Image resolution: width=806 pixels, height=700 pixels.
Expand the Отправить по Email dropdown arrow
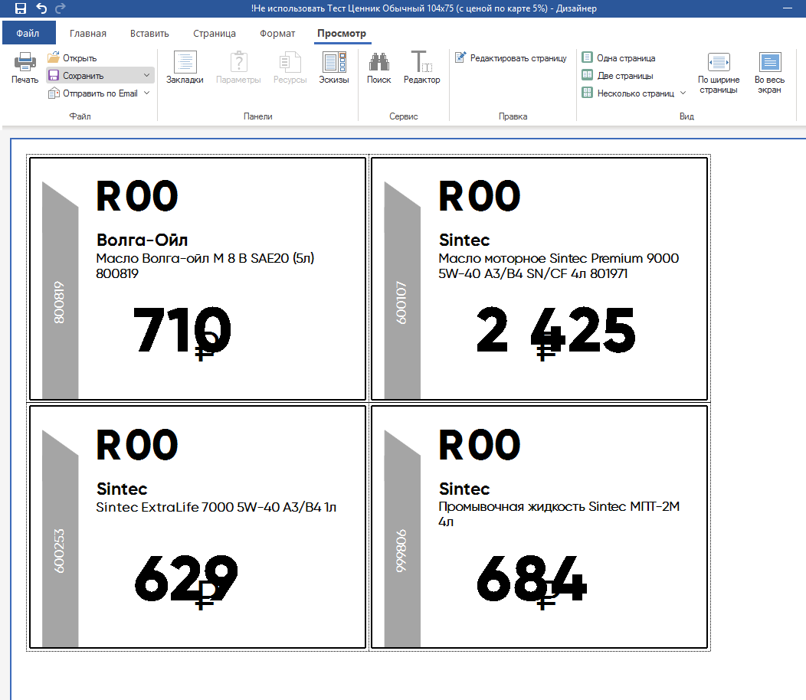tap(146, 93)
